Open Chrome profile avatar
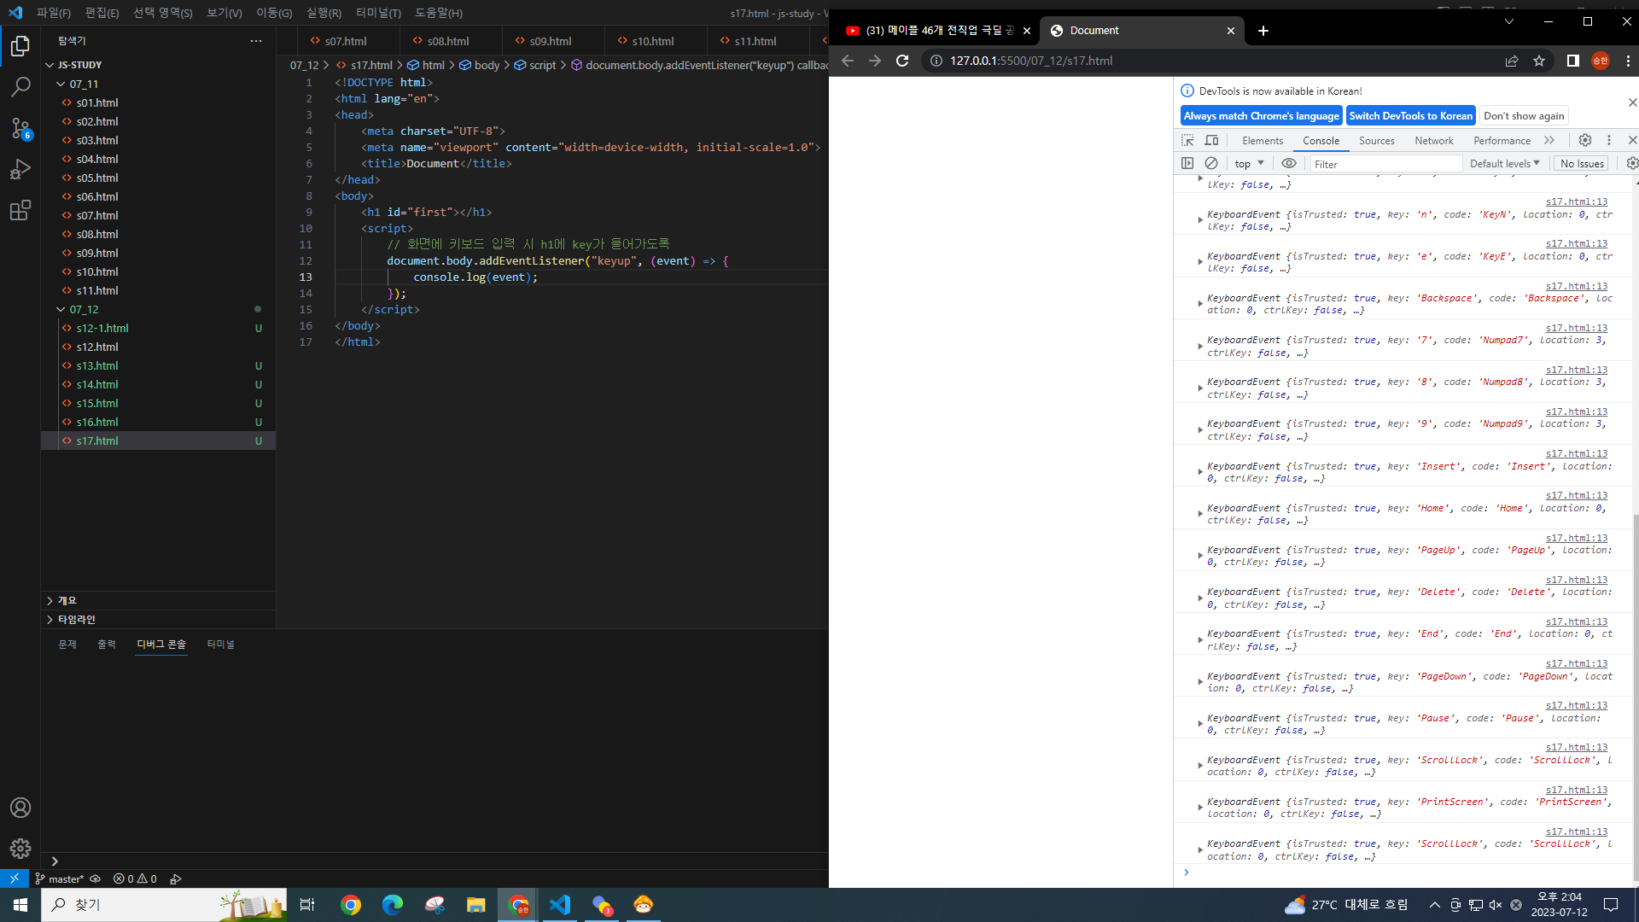The width and height of the screenshot is (1639, 922). (x=1601, y=61)
